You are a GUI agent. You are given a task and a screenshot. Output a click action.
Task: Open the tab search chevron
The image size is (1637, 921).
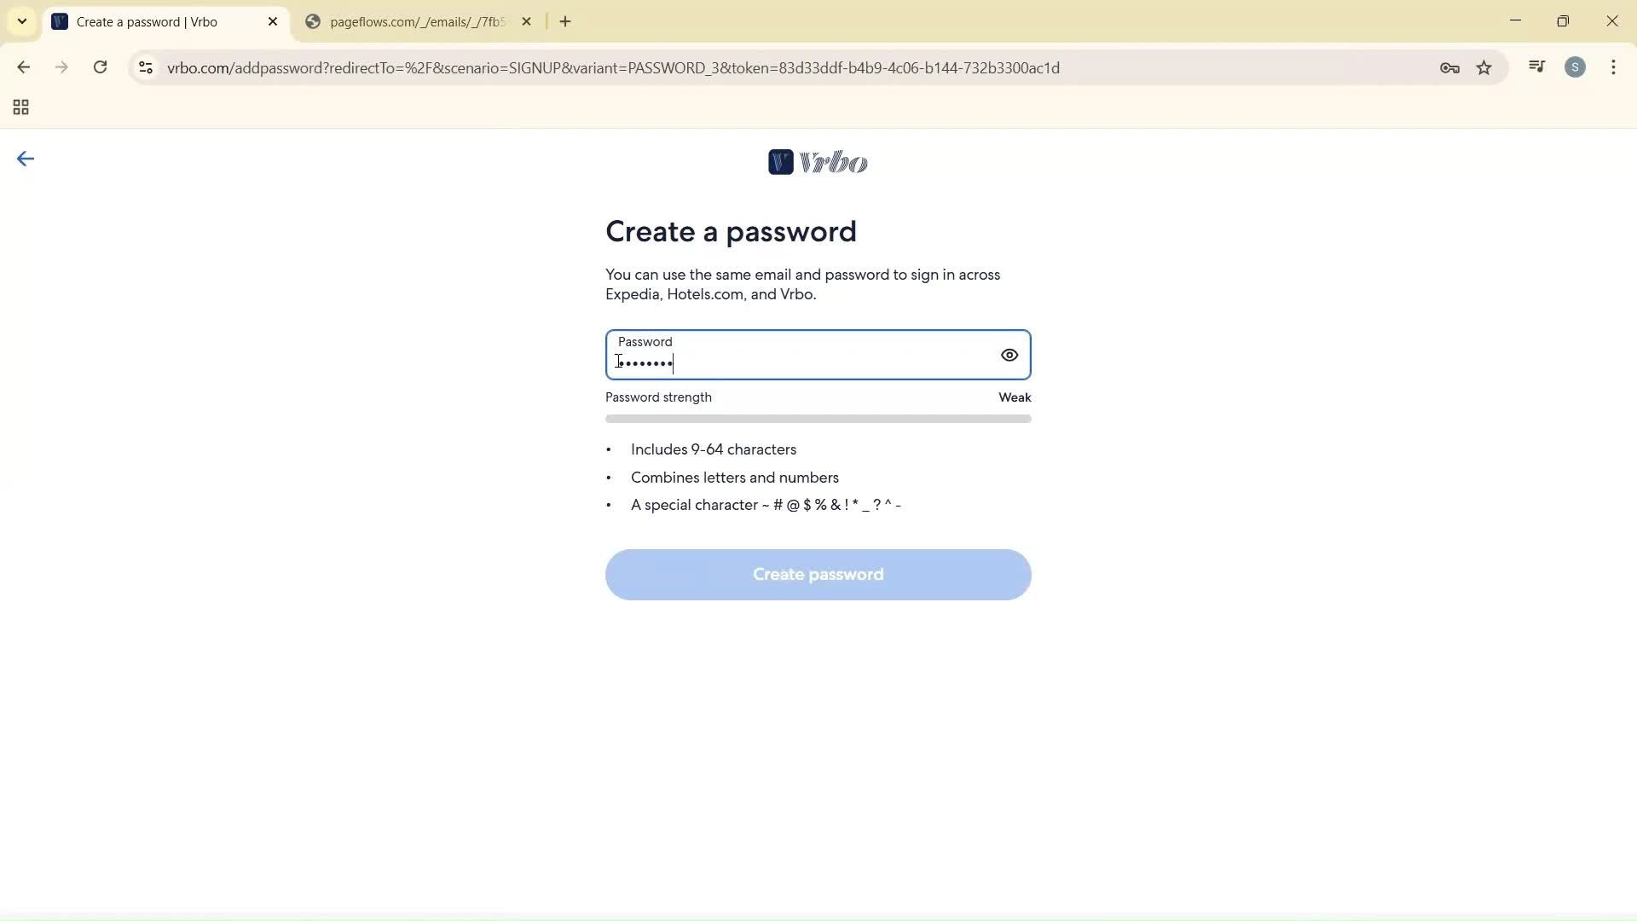pyautogui.click(x=21, y=21)
